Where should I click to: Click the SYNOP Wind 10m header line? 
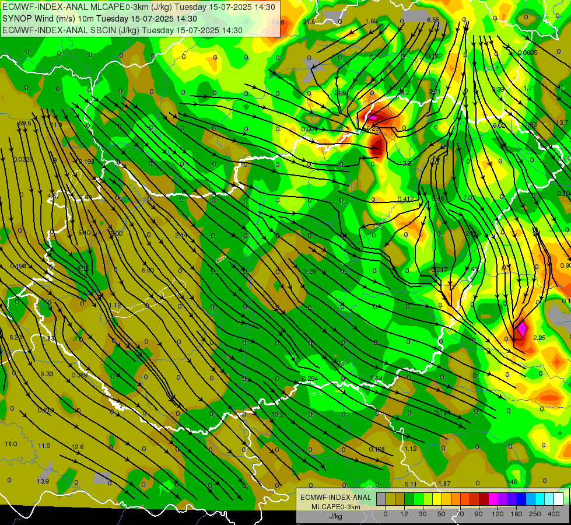point(99,19)
